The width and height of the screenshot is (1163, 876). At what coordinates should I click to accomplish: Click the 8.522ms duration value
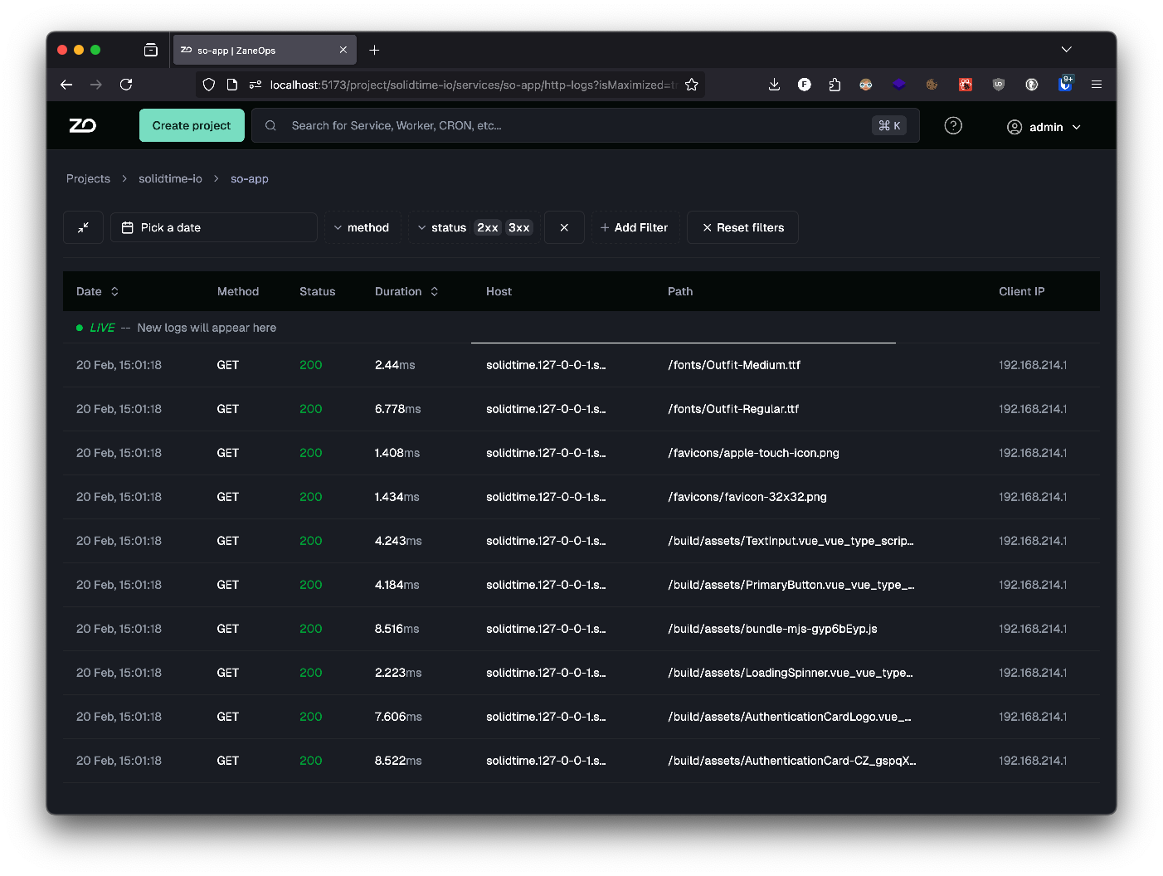398,761
